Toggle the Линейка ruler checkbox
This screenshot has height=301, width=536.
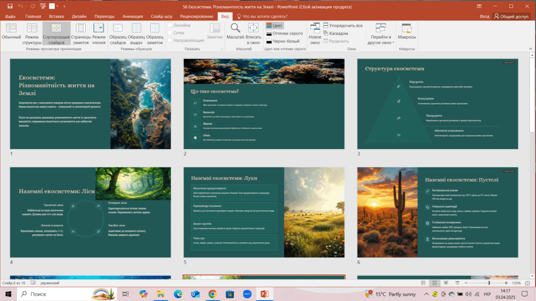[170, 25]
